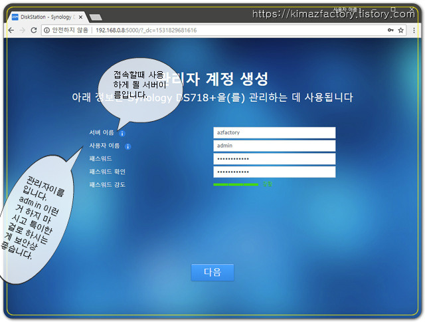Click the 안전하지 않음 security text
This screenshot has width=425, height=322.
[x=70, y=30]
